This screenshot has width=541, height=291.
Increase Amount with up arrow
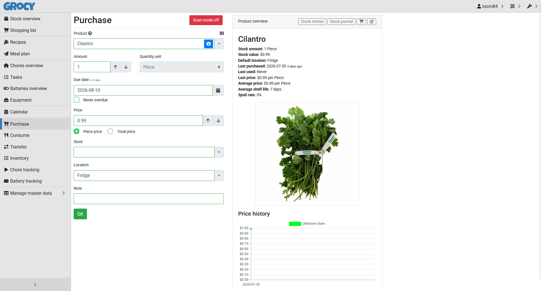point(115,67)
